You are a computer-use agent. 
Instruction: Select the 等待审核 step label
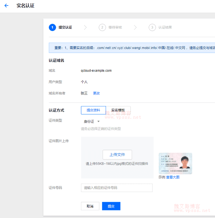(115, 27)
